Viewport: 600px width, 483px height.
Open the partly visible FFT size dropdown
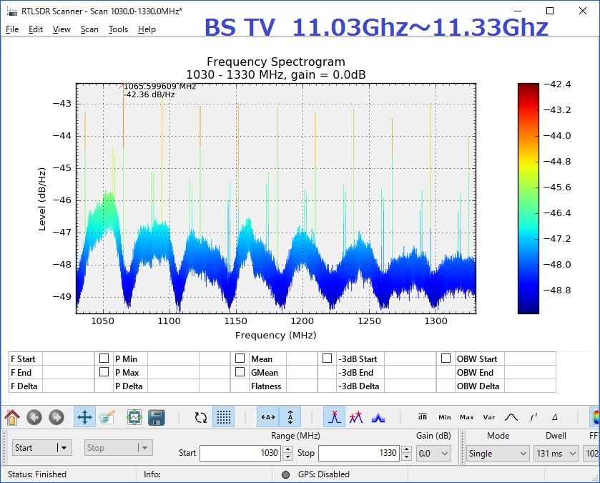coord(591,454)
